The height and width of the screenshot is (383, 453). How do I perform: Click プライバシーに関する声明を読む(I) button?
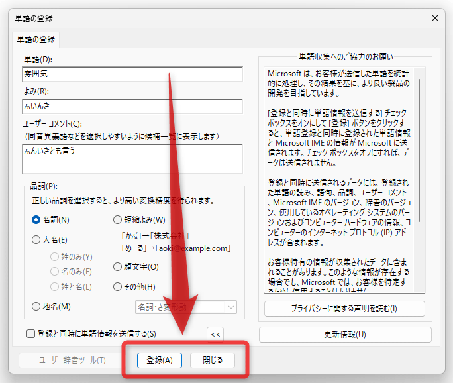click(344, 309)
